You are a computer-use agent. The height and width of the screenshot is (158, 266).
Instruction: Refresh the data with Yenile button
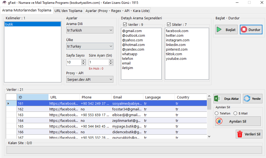[x=253, y=98]
